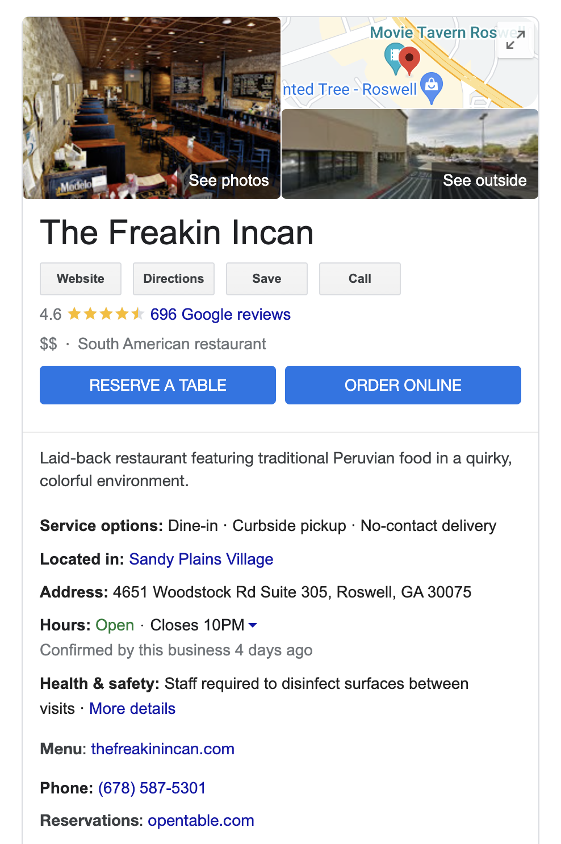The height and width of the screenshot is (844, 561).
Task: Open the Sandy Plains Village link
Action: [x=201, y=559]
